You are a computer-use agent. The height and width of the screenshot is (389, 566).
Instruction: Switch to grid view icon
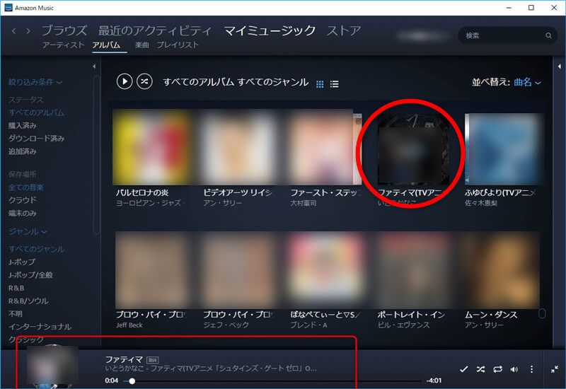click(x=320, y=84)
